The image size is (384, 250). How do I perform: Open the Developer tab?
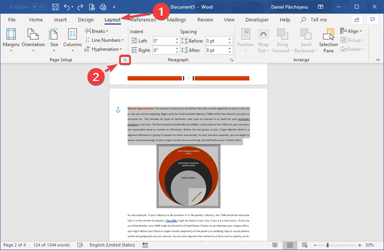pos(257,20)
